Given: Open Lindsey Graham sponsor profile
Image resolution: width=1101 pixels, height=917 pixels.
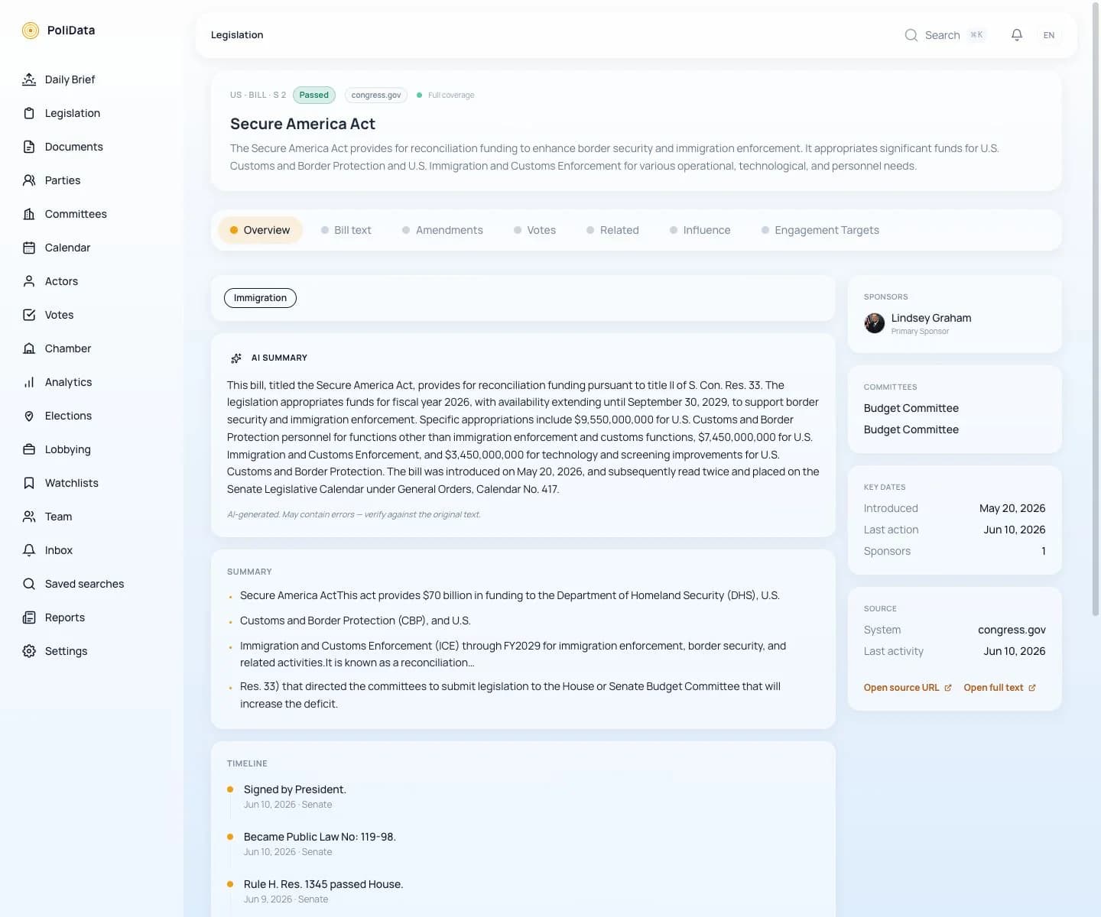Looking at the screenshot, I should pyautogui.click(x=931, y=318).
